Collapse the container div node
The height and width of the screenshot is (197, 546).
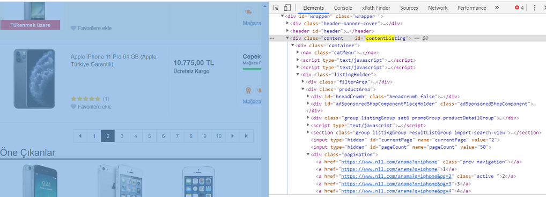point(292,46)
